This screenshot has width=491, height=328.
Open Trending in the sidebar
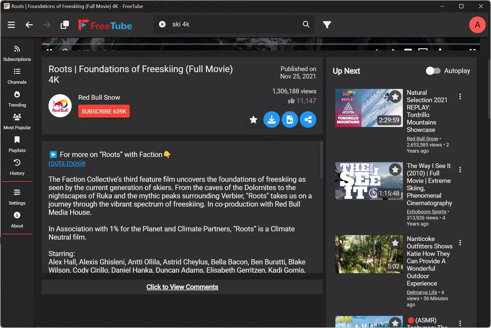pyautogui.click(x=17, y=99)
